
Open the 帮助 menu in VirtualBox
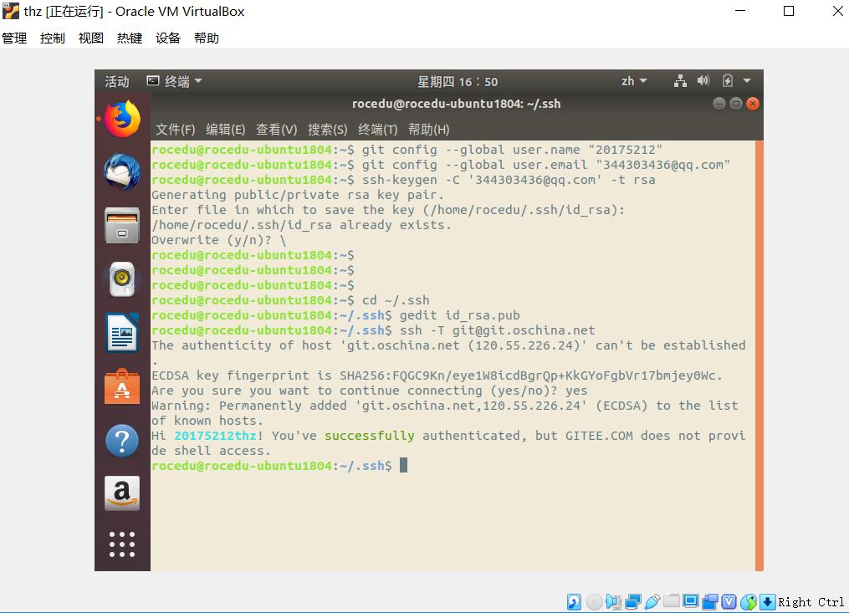(x=207, y=38)
